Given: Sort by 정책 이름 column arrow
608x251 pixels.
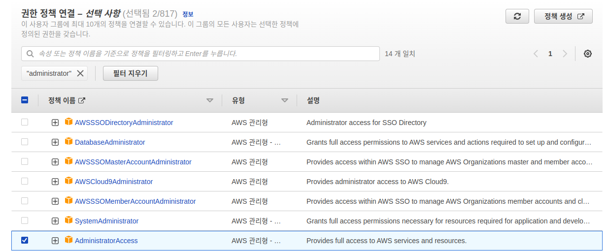Looking at the screenshot, I should (x=210, y=100).
